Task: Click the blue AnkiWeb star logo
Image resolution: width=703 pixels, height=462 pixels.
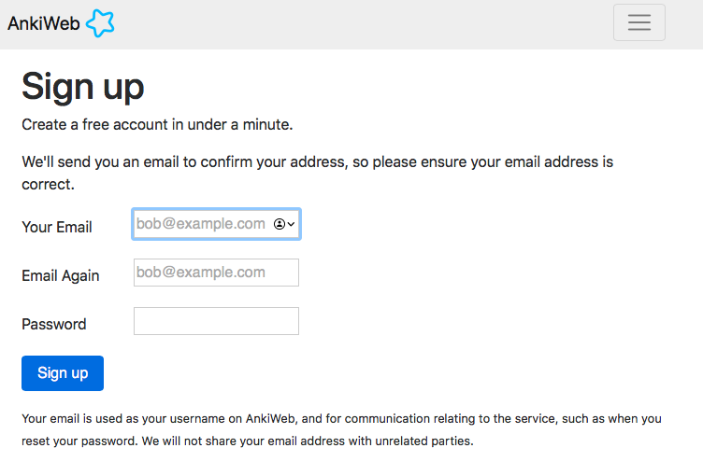Action: (x=100, y=23)
